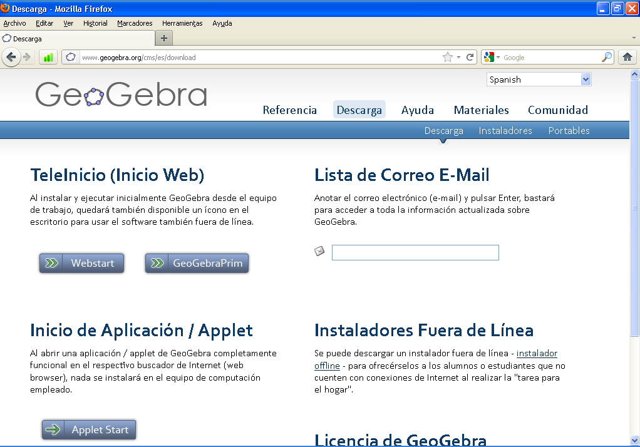The image size is (640, 447).
Task: Open a new tab with plus button
Action: pos(164,38)
